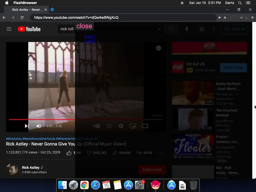Open YouTube three-dot settings menu

(213, 29)
